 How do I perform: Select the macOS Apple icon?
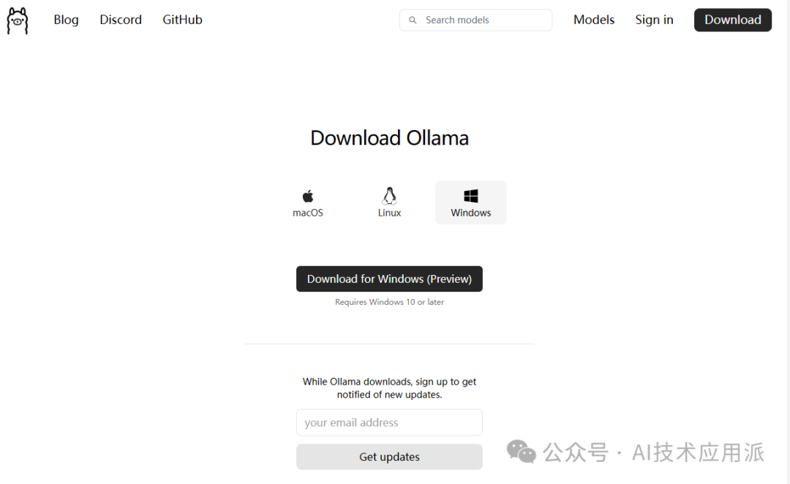click(x=308, y=196)
